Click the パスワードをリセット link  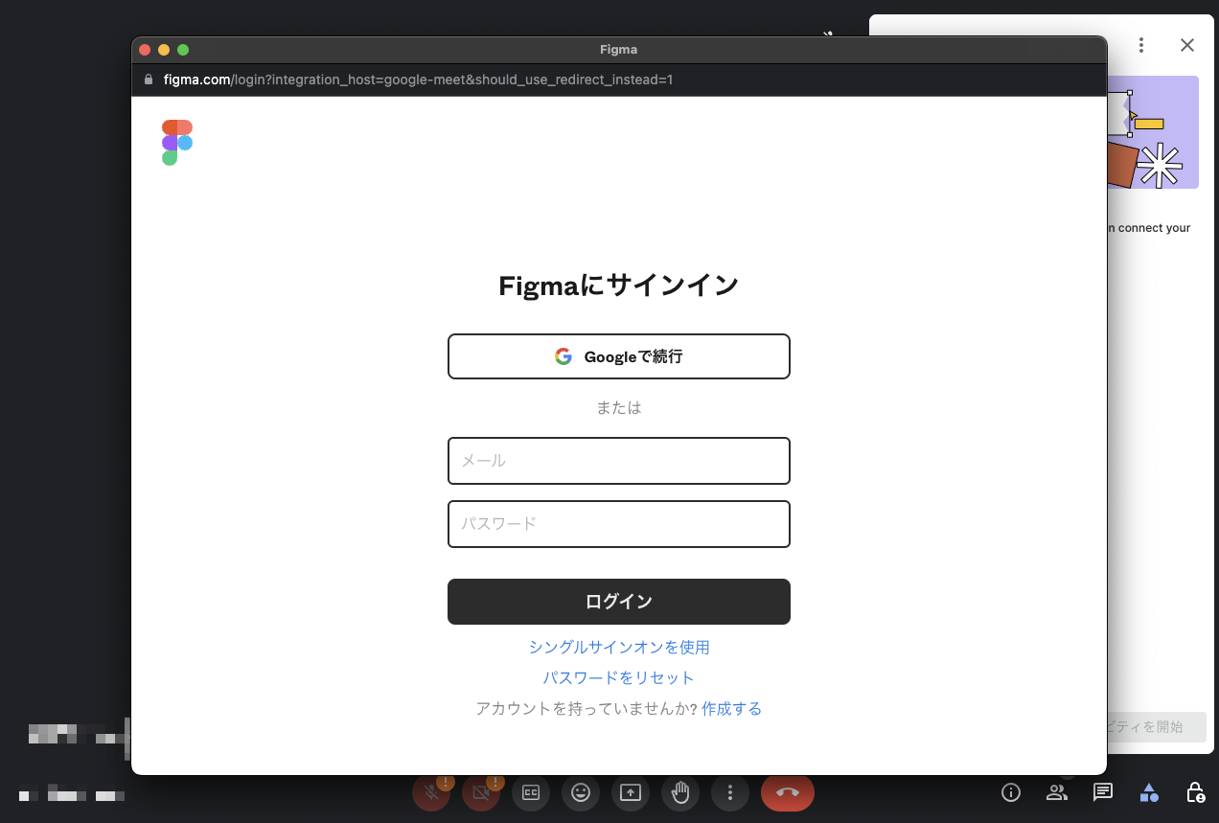(618, 677)
